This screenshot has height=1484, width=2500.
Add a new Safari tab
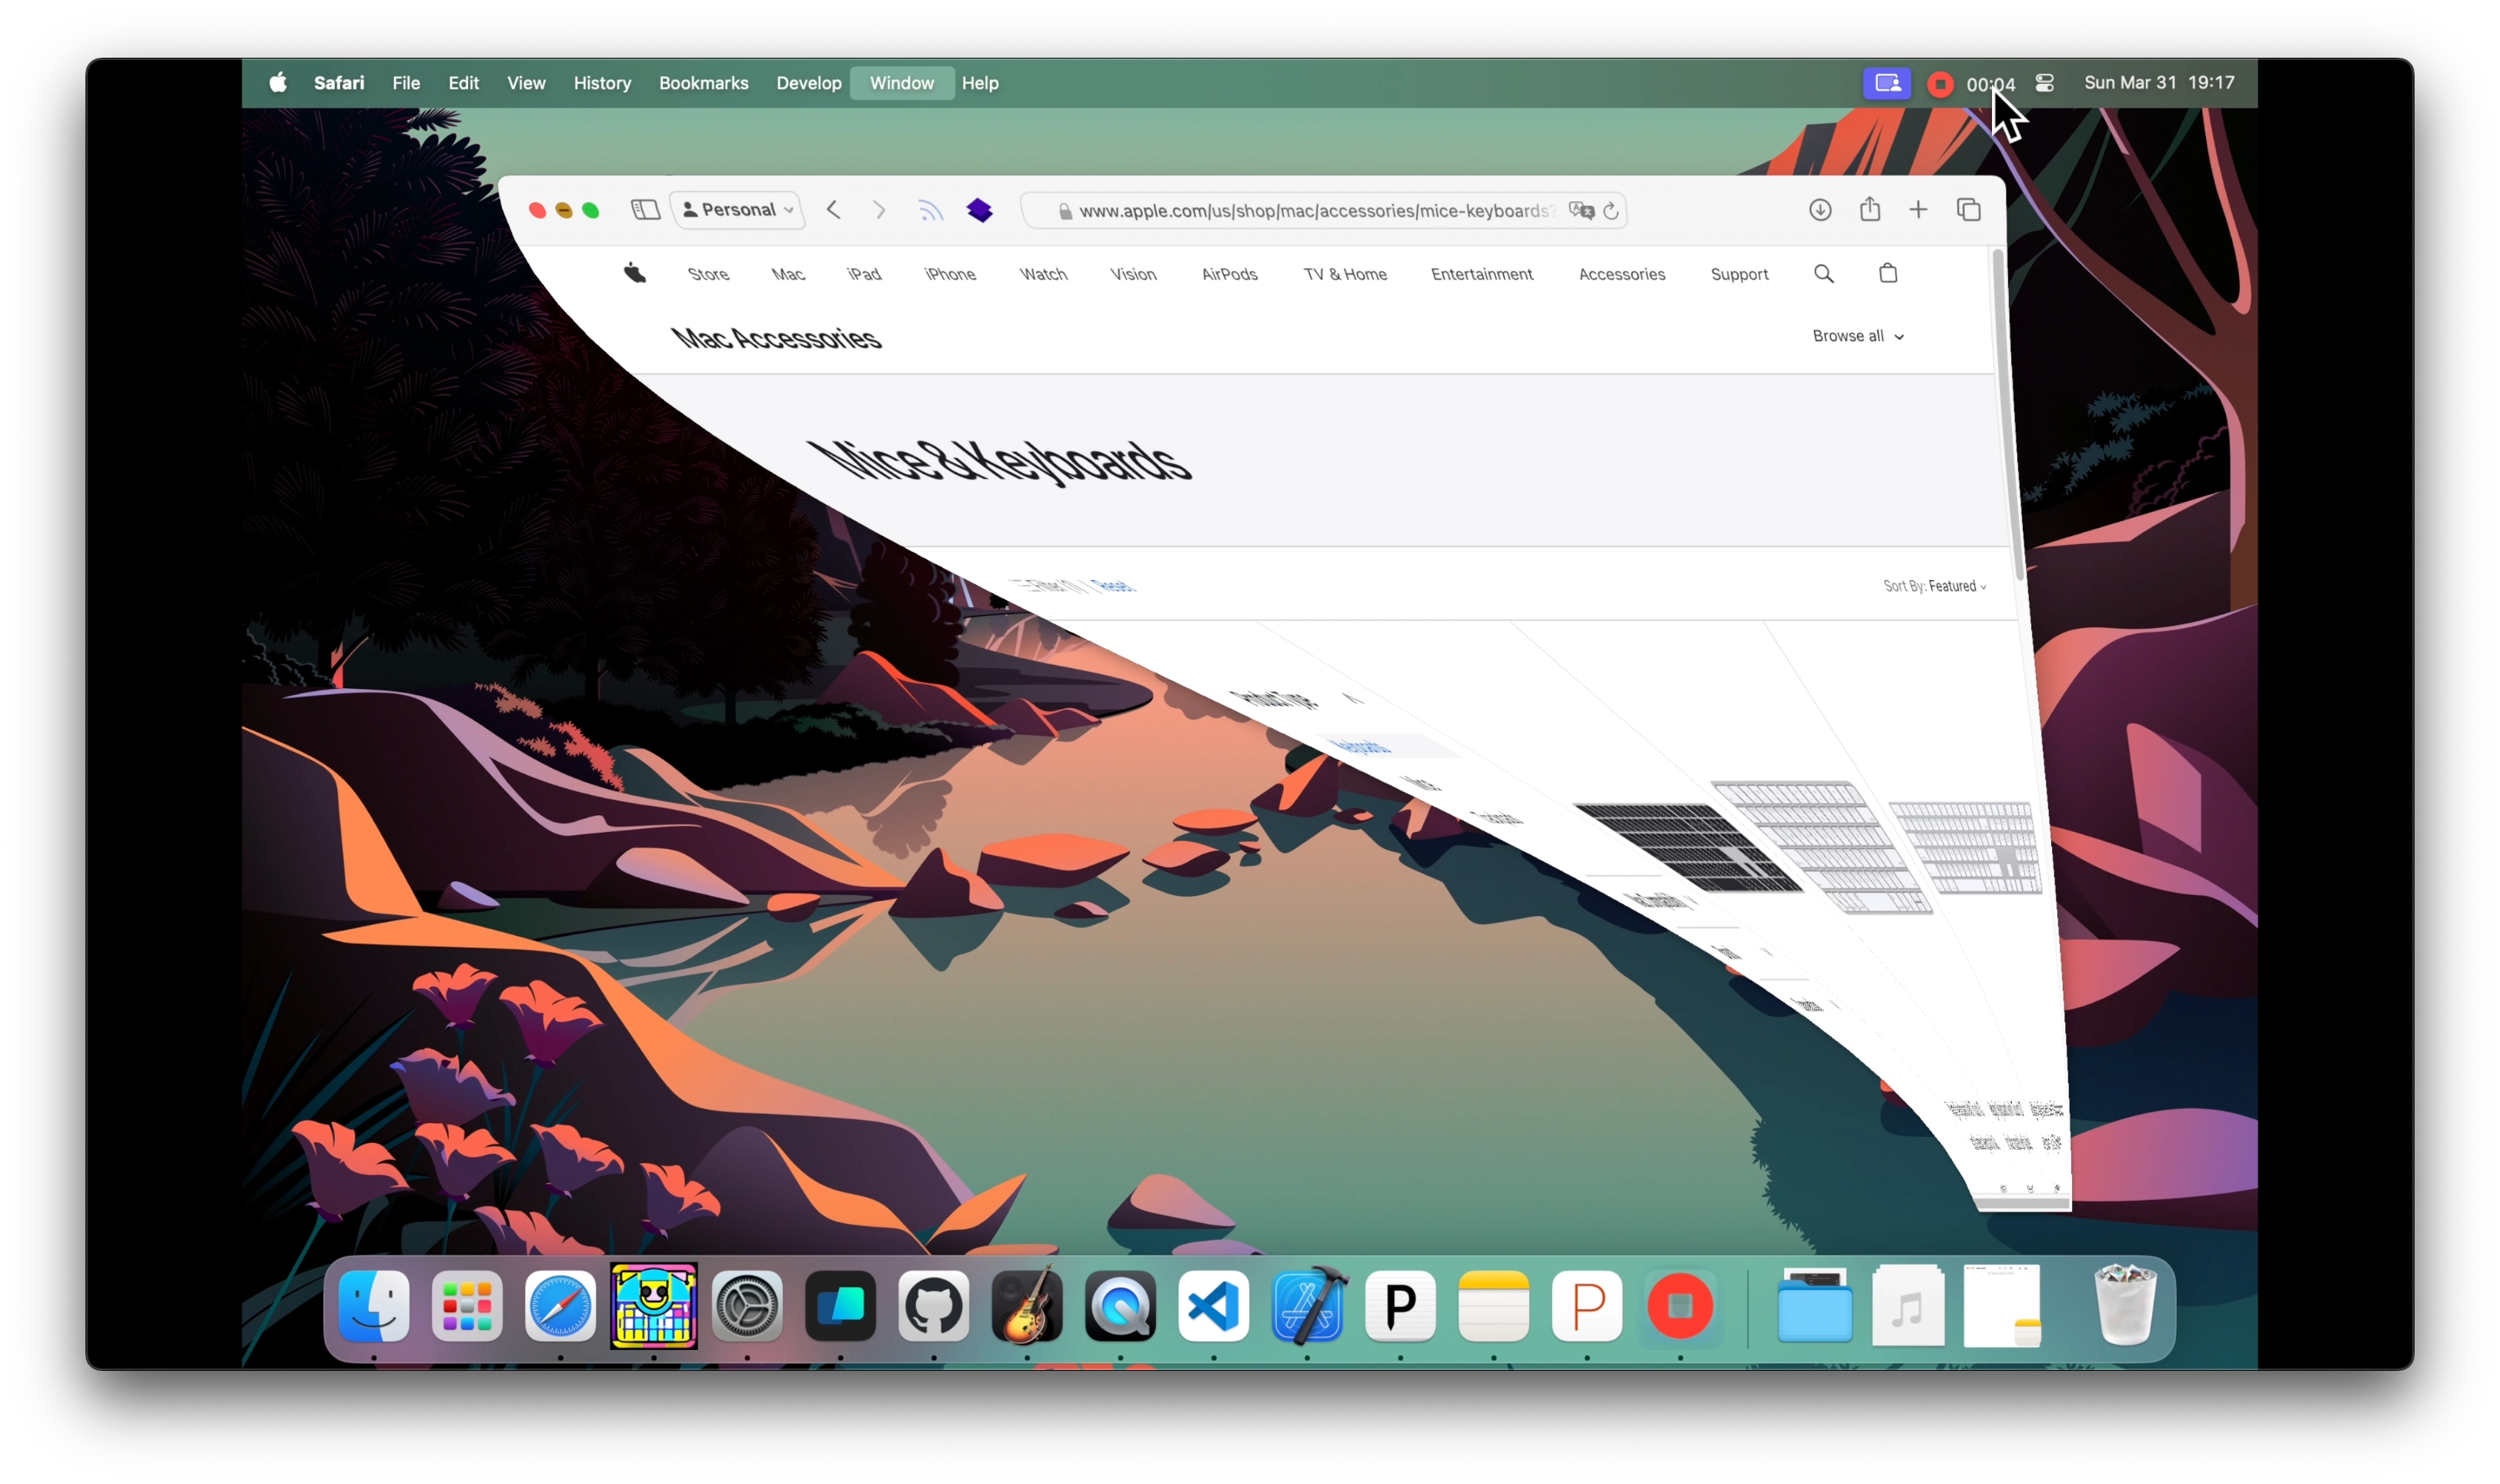(x=1917, y=210)
